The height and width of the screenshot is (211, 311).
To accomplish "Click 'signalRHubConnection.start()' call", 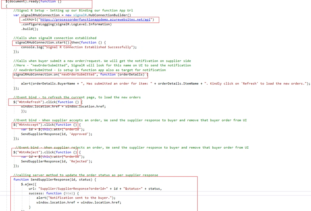I will pyautogui.click(x=43, y=42).
